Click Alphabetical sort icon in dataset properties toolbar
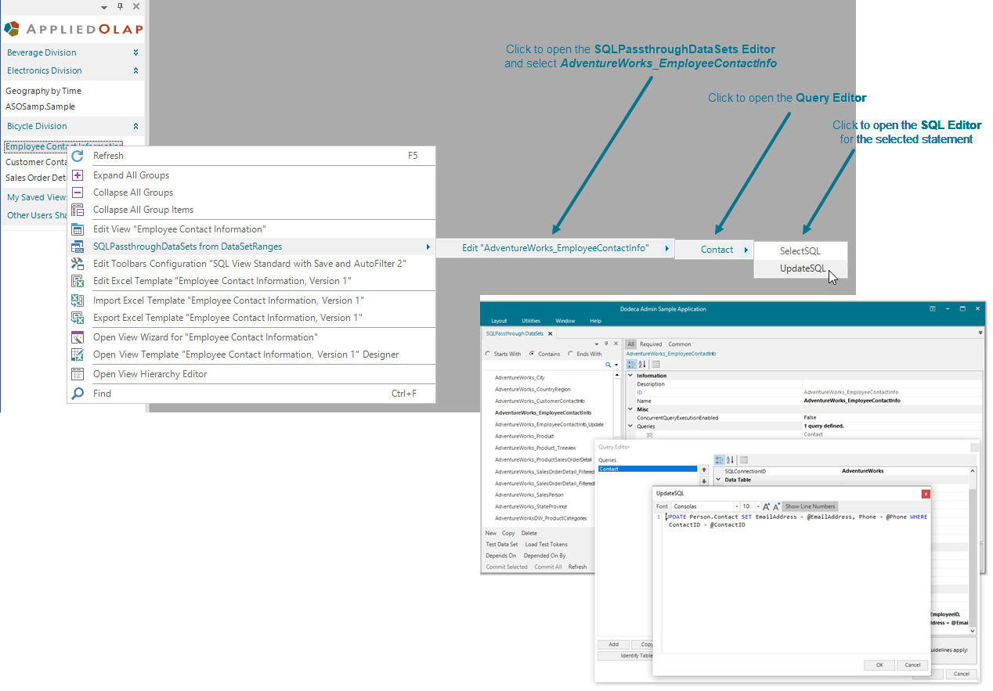 pyautogui.click(x=642, y=364)
